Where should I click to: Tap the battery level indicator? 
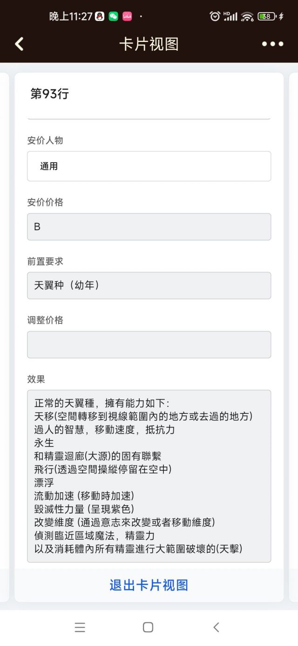(267, 16)
